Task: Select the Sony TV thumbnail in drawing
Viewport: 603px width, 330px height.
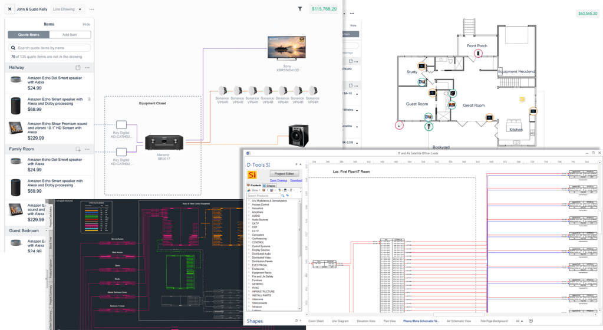Action: coord(288,48)
